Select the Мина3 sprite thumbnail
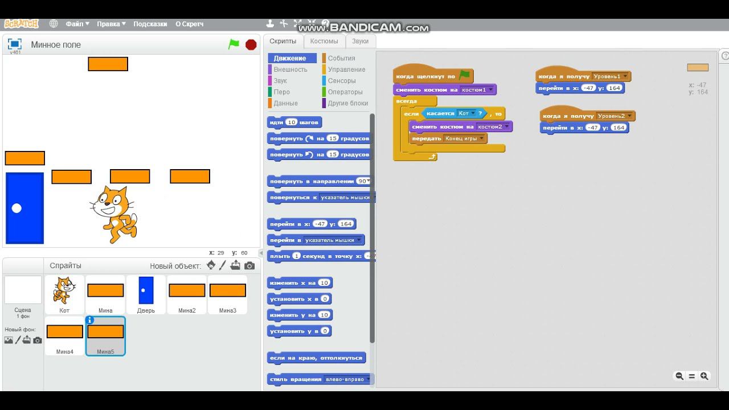Viewport: 729px width, 410px height. pyautogui.click(x=228, y=295)
